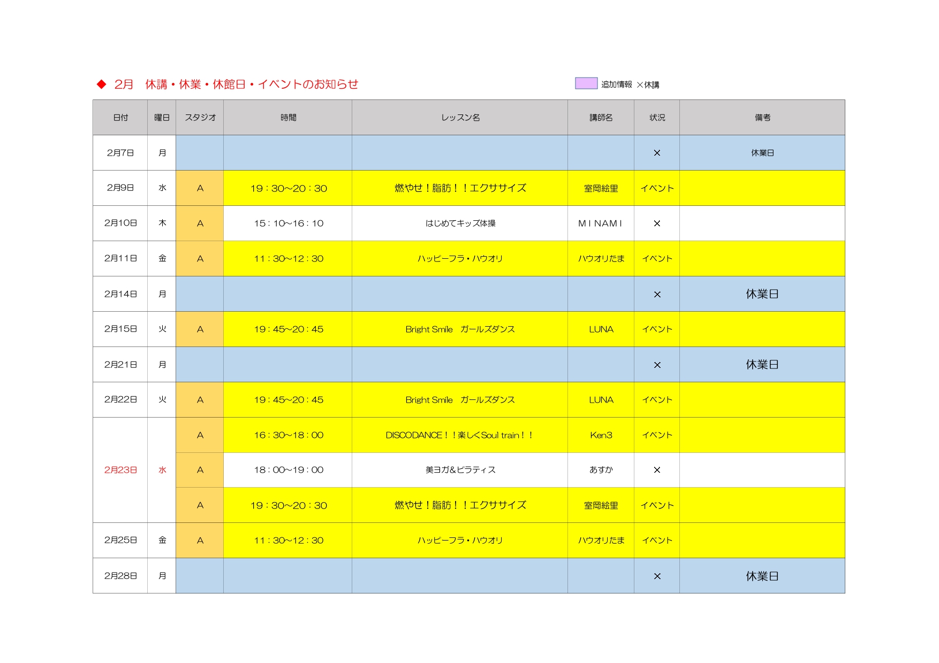Click time 19:45~20:45 in 2月15日 row

(x=289, y=329)
